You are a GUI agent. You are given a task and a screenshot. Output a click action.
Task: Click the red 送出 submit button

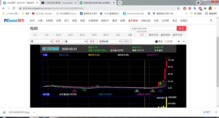tap(181, 29)
